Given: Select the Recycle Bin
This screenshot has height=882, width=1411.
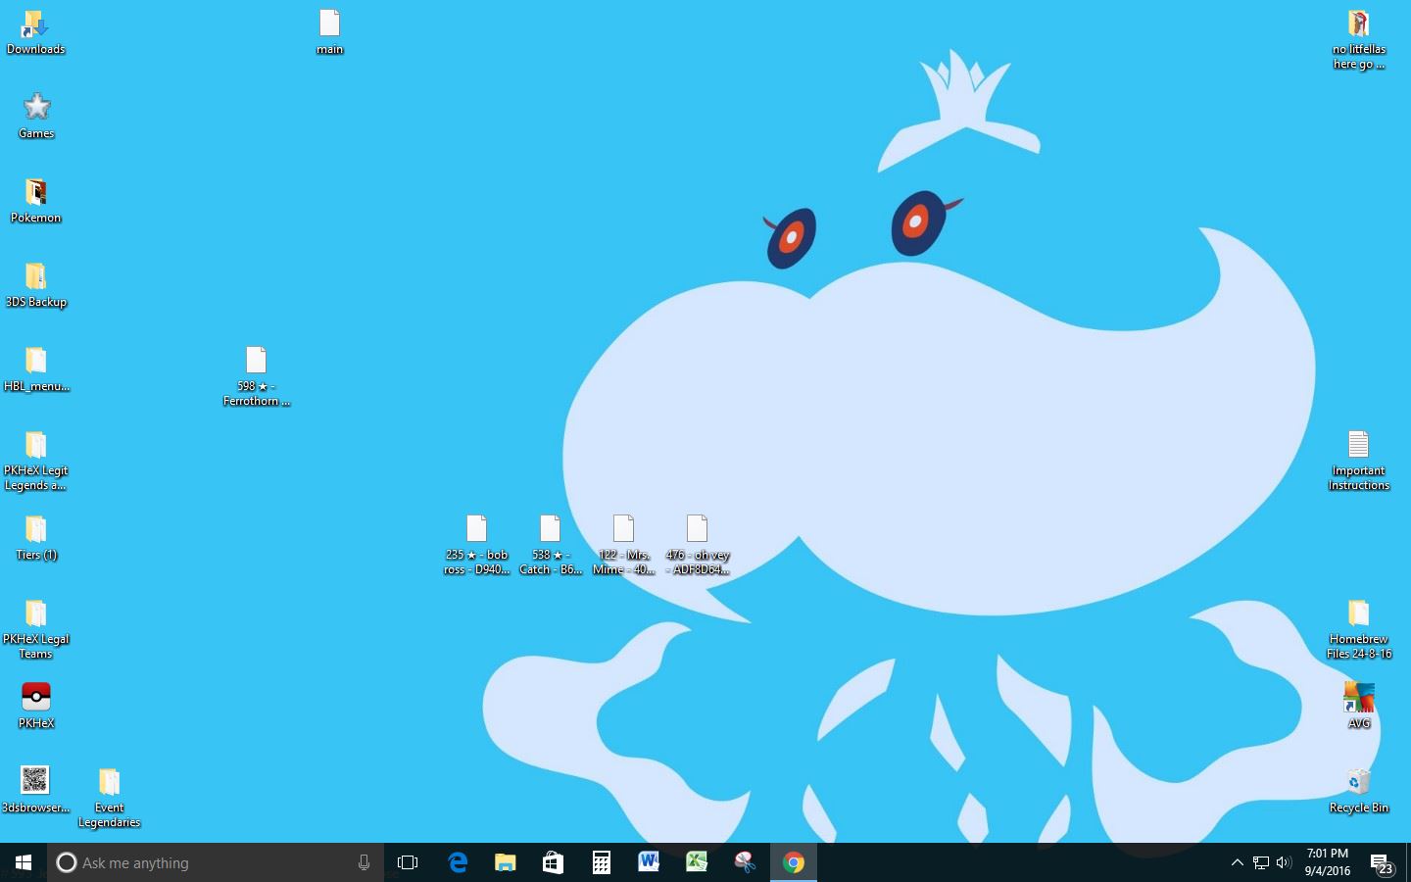Looking at the screenshot, I should point(1359,791).
